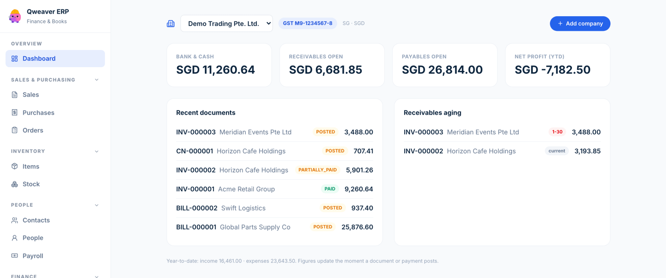Collapse the Sales & Purchasing section
The height and width of the screenshot is (278, 666).
tap(97, 80)
